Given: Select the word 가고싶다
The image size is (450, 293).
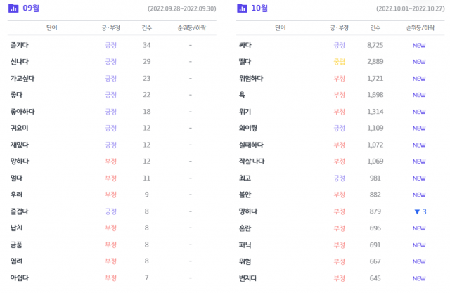Looking at the screenshot, I should pos(22,78).
